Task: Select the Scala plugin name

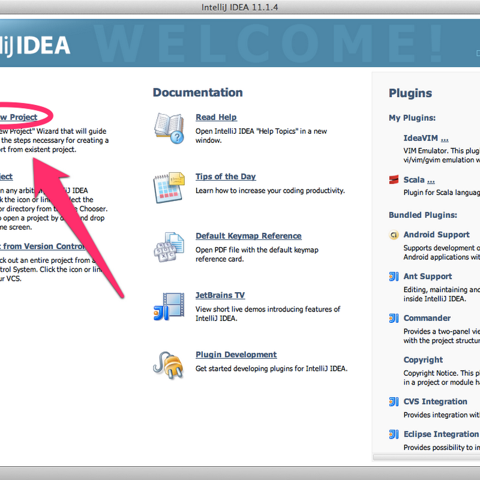Action: coord(414,180)
